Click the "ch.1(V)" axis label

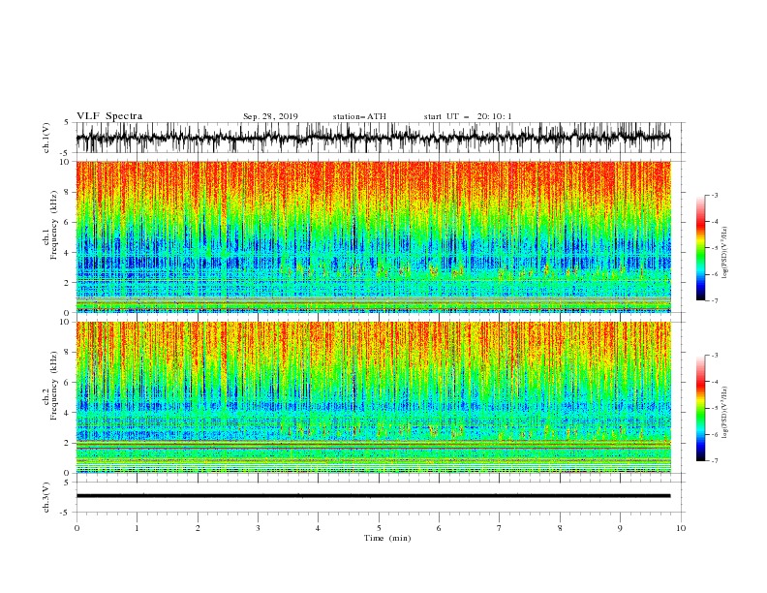pos(46,138)
